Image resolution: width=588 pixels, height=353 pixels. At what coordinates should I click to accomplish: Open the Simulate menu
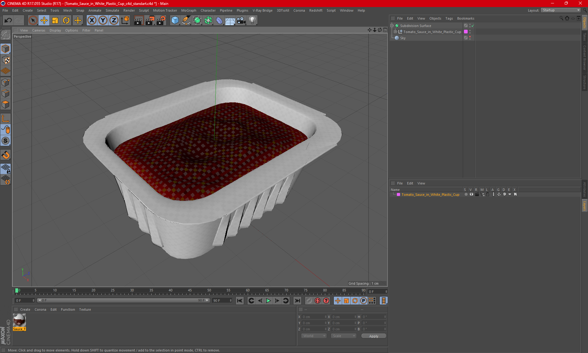click(x=112, y=10)
